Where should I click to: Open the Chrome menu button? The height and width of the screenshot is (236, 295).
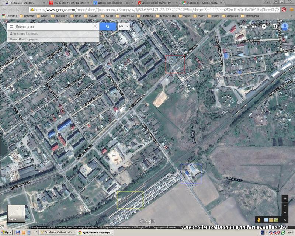click(292, 10)
